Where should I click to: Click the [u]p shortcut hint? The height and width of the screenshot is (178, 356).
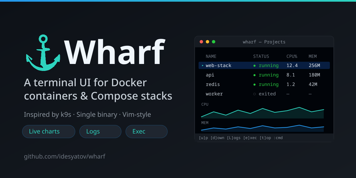203,138
